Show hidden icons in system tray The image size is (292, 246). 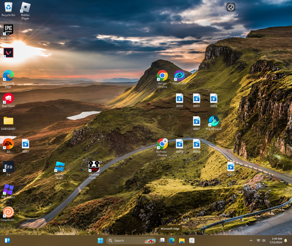[x=251, y=241]
